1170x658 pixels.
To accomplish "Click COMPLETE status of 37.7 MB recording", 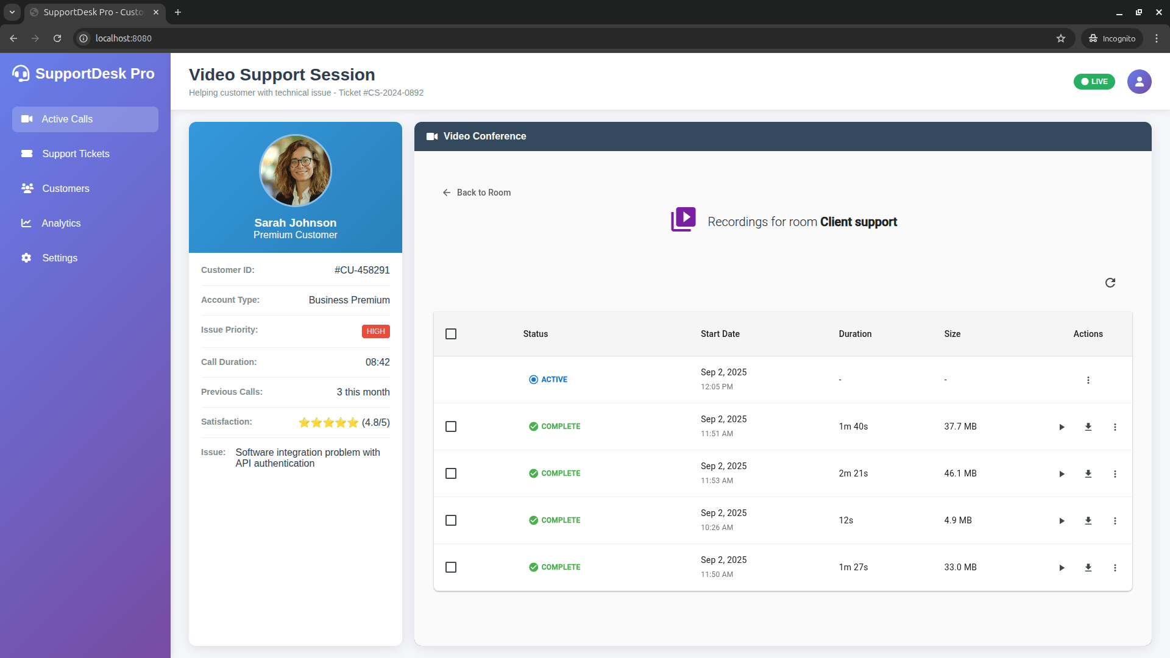I will (x=555, y=426).
